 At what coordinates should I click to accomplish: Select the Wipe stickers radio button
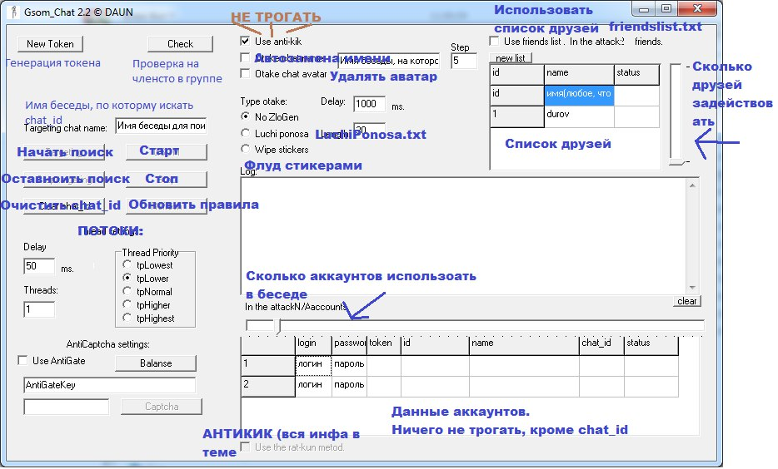(245, 149)
